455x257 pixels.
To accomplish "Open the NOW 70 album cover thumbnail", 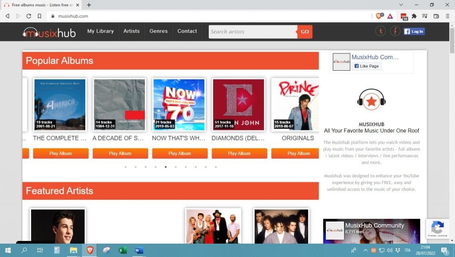I will pos(179,105).
